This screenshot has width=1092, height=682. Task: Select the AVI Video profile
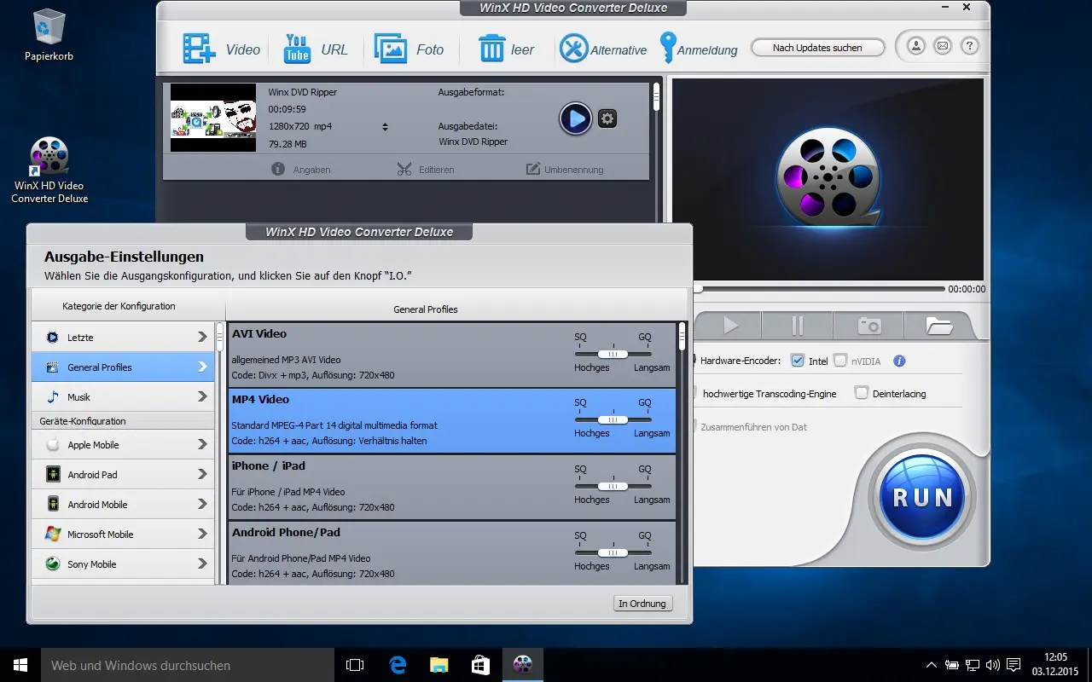[x=451, y=354]
